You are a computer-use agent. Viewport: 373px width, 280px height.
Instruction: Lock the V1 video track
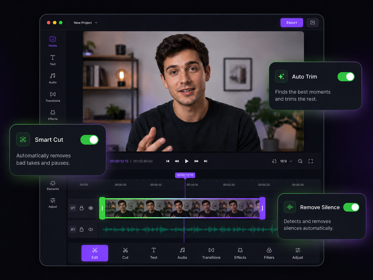click(81, 208)
